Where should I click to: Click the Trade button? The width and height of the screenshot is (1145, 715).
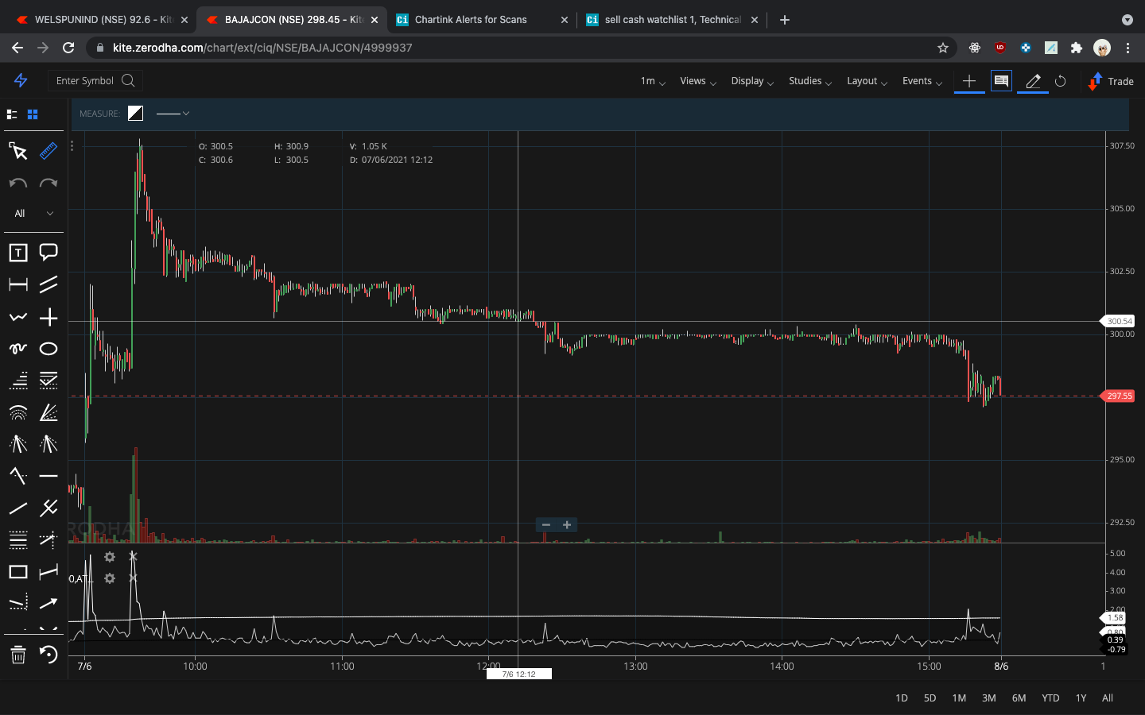[x=1110, y=81]
